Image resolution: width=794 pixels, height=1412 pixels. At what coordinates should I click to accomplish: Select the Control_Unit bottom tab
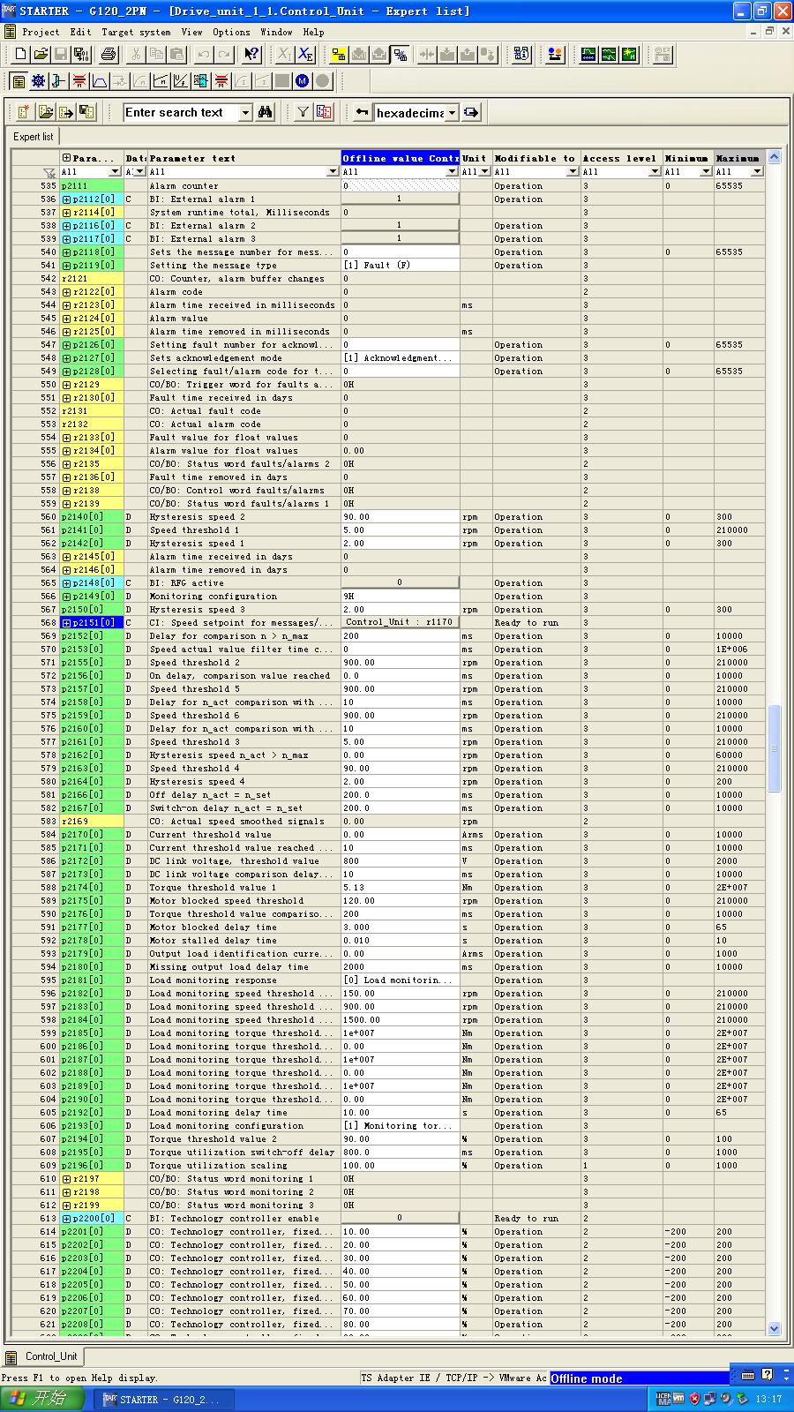pyautogui.click(x=43, y=1356)
